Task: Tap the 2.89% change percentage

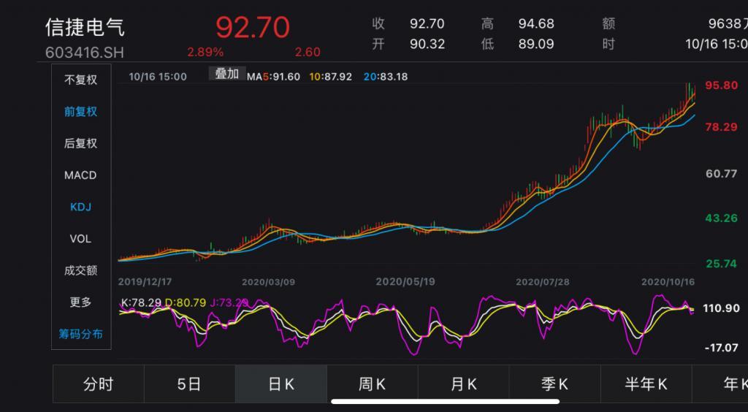Action: (205, 52)
